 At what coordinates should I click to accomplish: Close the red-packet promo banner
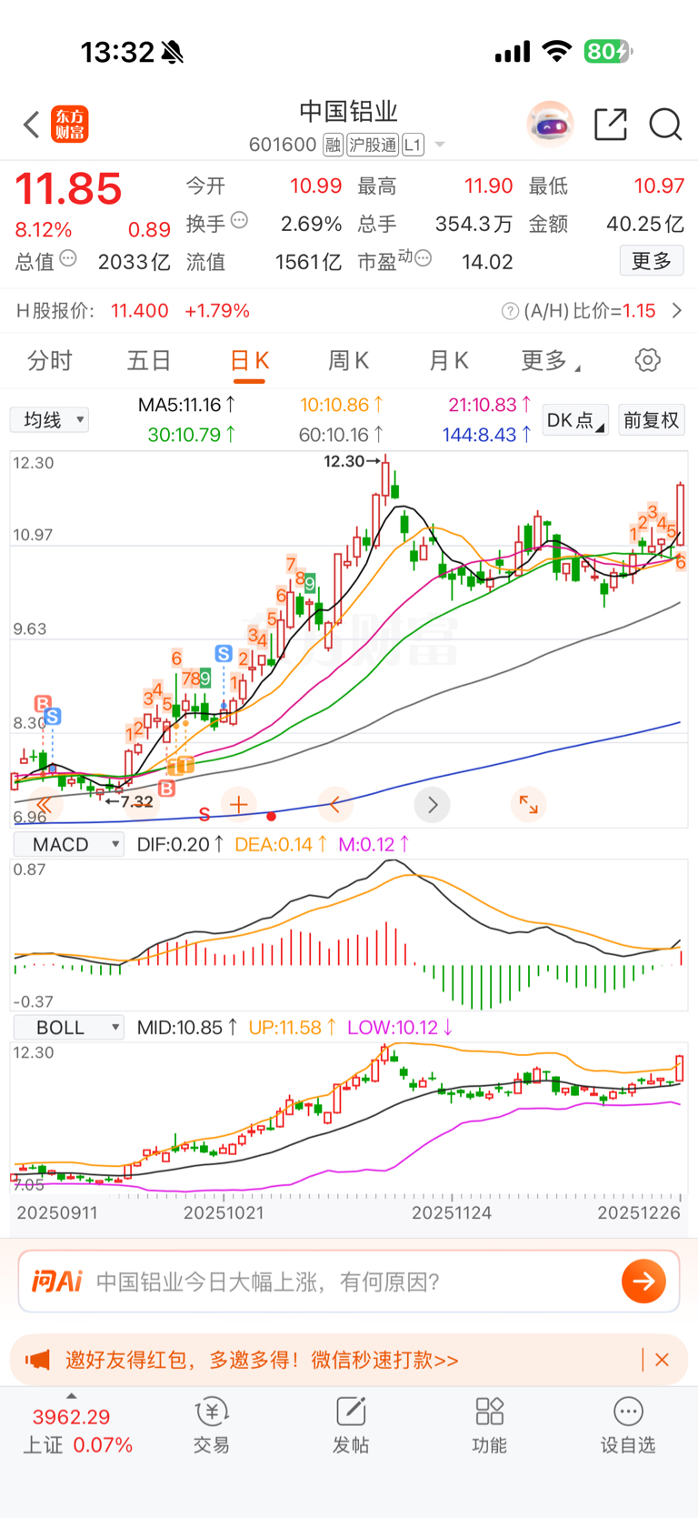[662, 1360]
